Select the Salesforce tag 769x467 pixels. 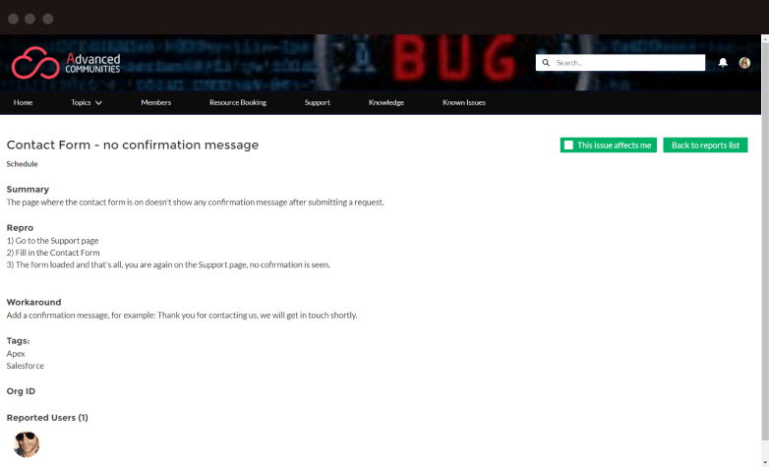pos(25,366)
